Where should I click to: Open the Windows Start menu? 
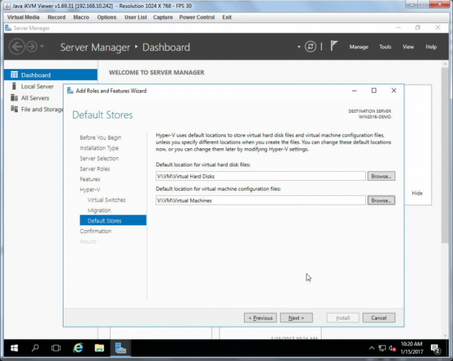(14, 348)
